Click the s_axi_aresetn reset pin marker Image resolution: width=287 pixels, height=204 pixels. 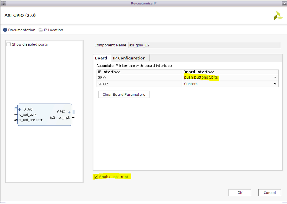pos(16,120)
